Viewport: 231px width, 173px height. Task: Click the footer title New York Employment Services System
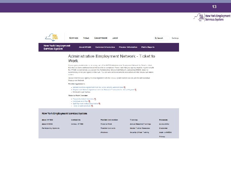(x=64, y=113)
